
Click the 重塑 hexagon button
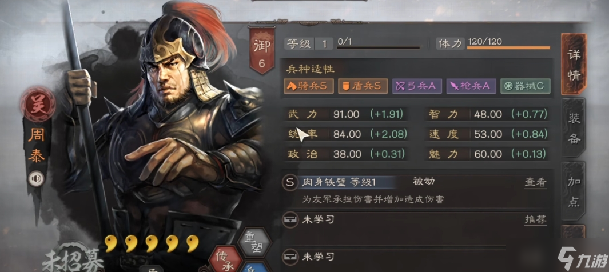pyautogui.click(x=254, y=243)
